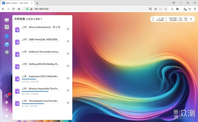
Task: Click the 8.67 GB / 12.48 GB size text
Action: (30, 94)
